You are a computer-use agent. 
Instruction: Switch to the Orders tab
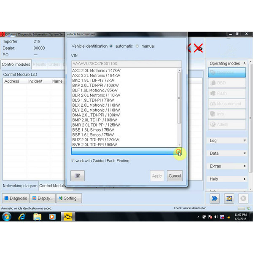tap(54, 65)
